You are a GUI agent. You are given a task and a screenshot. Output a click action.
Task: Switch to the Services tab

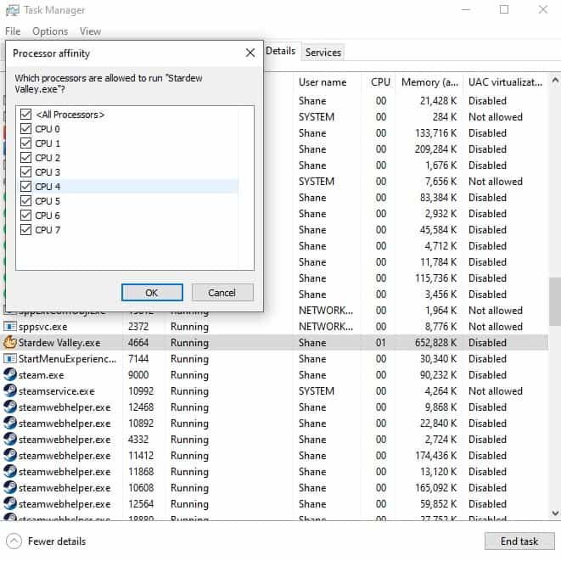tap(323, 53)
